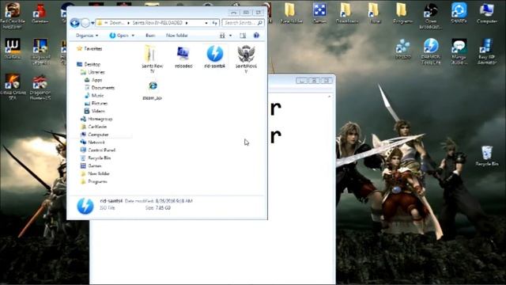Open the desktop shortcut left of DAEMON Tools
This screenshot has height=285, width=506.
click(403, 49)
